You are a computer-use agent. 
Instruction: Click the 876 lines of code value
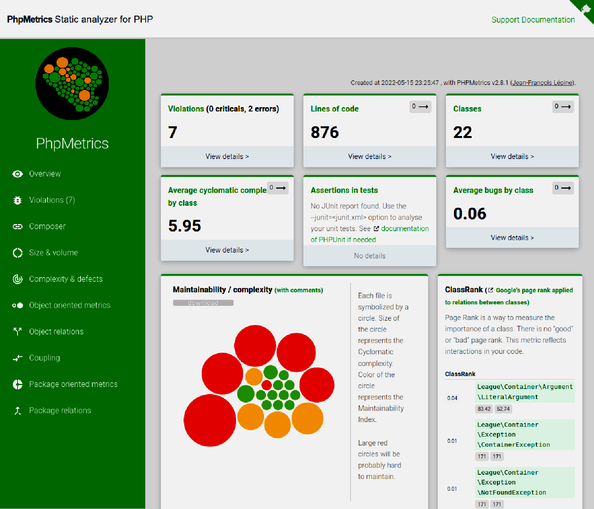325,133
